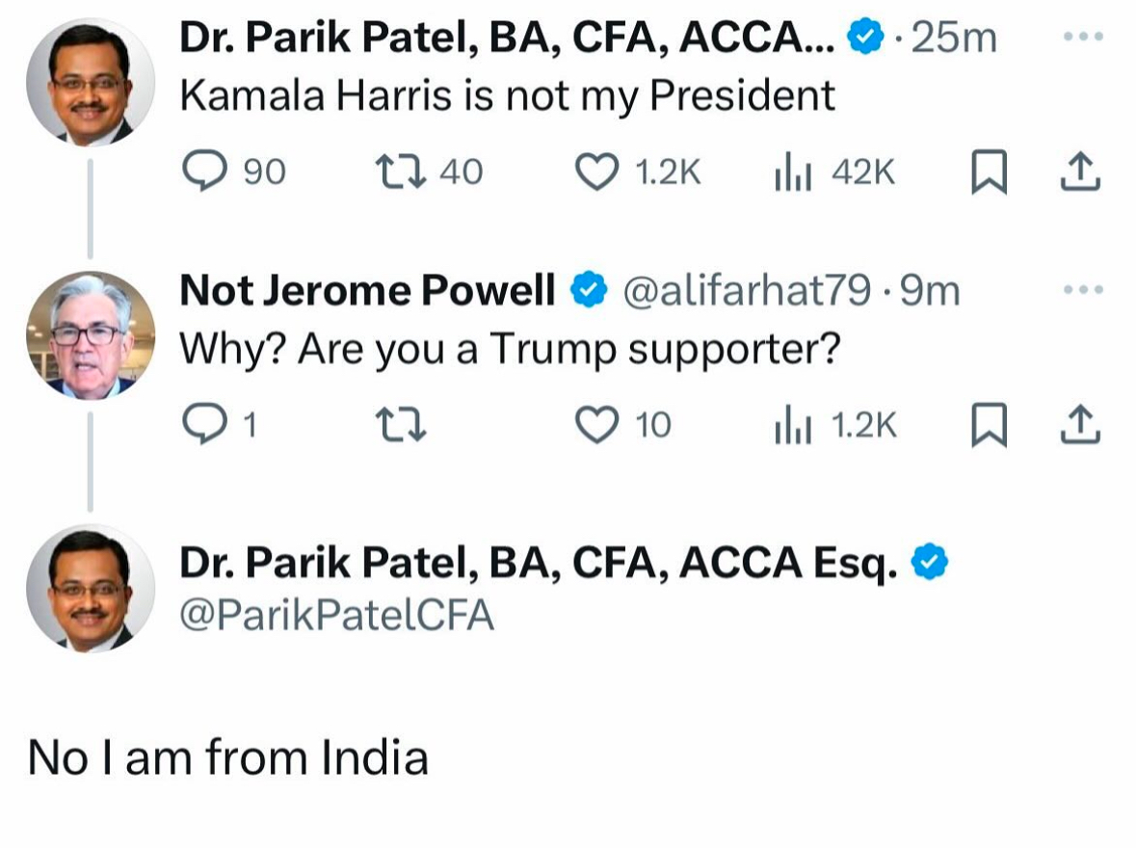The image size is (1136, 848).
Task: Share the Kamala Harris tweet
Action: 1080,173
